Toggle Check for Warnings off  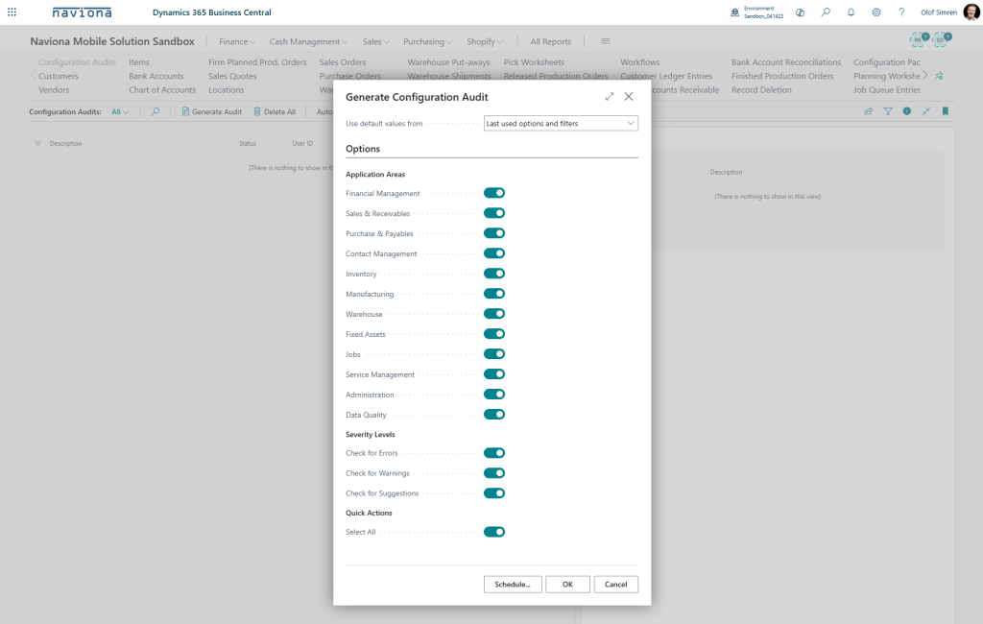(x=494, y=473)
